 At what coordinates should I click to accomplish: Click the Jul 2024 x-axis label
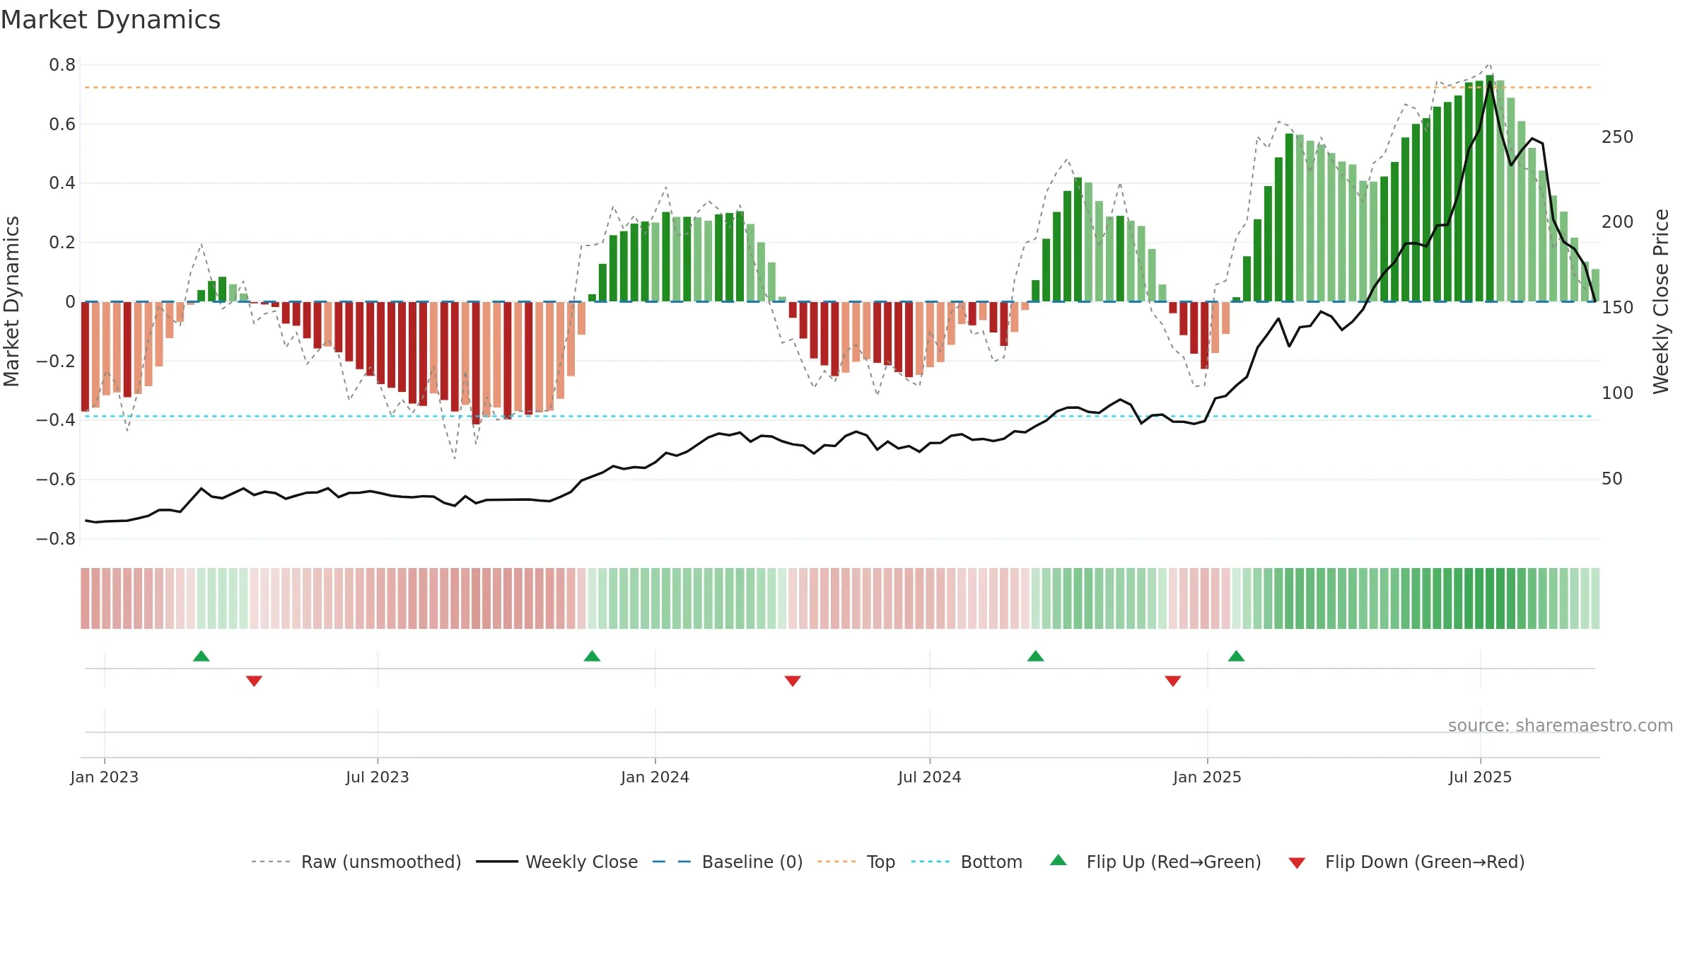click(x=930, y=777)
